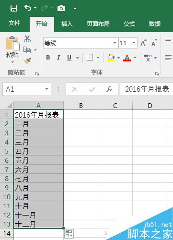
Task: Expand the font name dropdown arrow
Action: coord(115,43)
